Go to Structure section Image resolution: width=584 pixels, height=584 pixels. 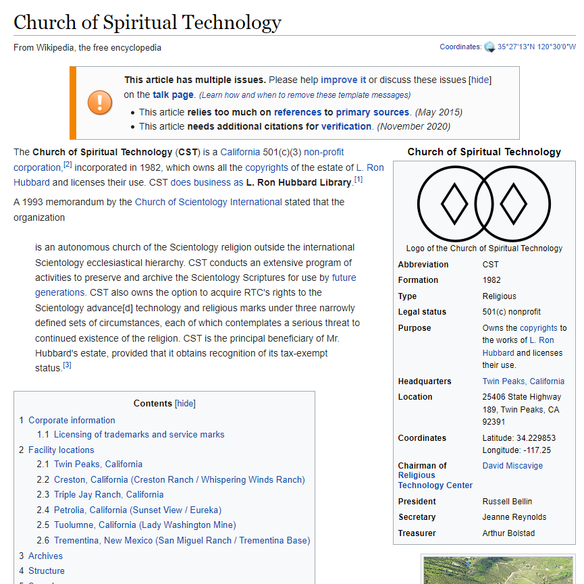46,571
